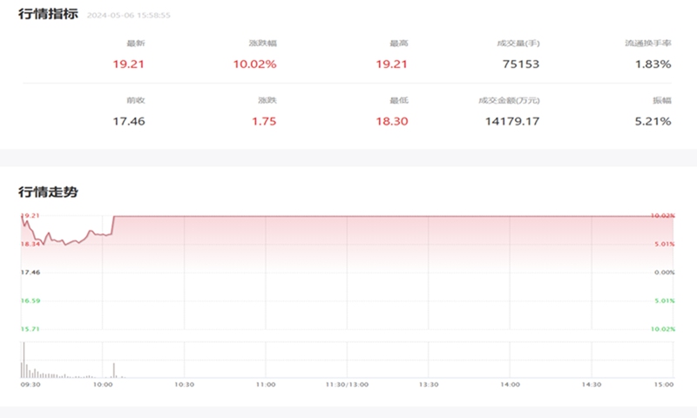The width and height of the screenshot is (697, 418).
Task: Select the 流通换手率 value 1.83%
Action: [653, 64]
